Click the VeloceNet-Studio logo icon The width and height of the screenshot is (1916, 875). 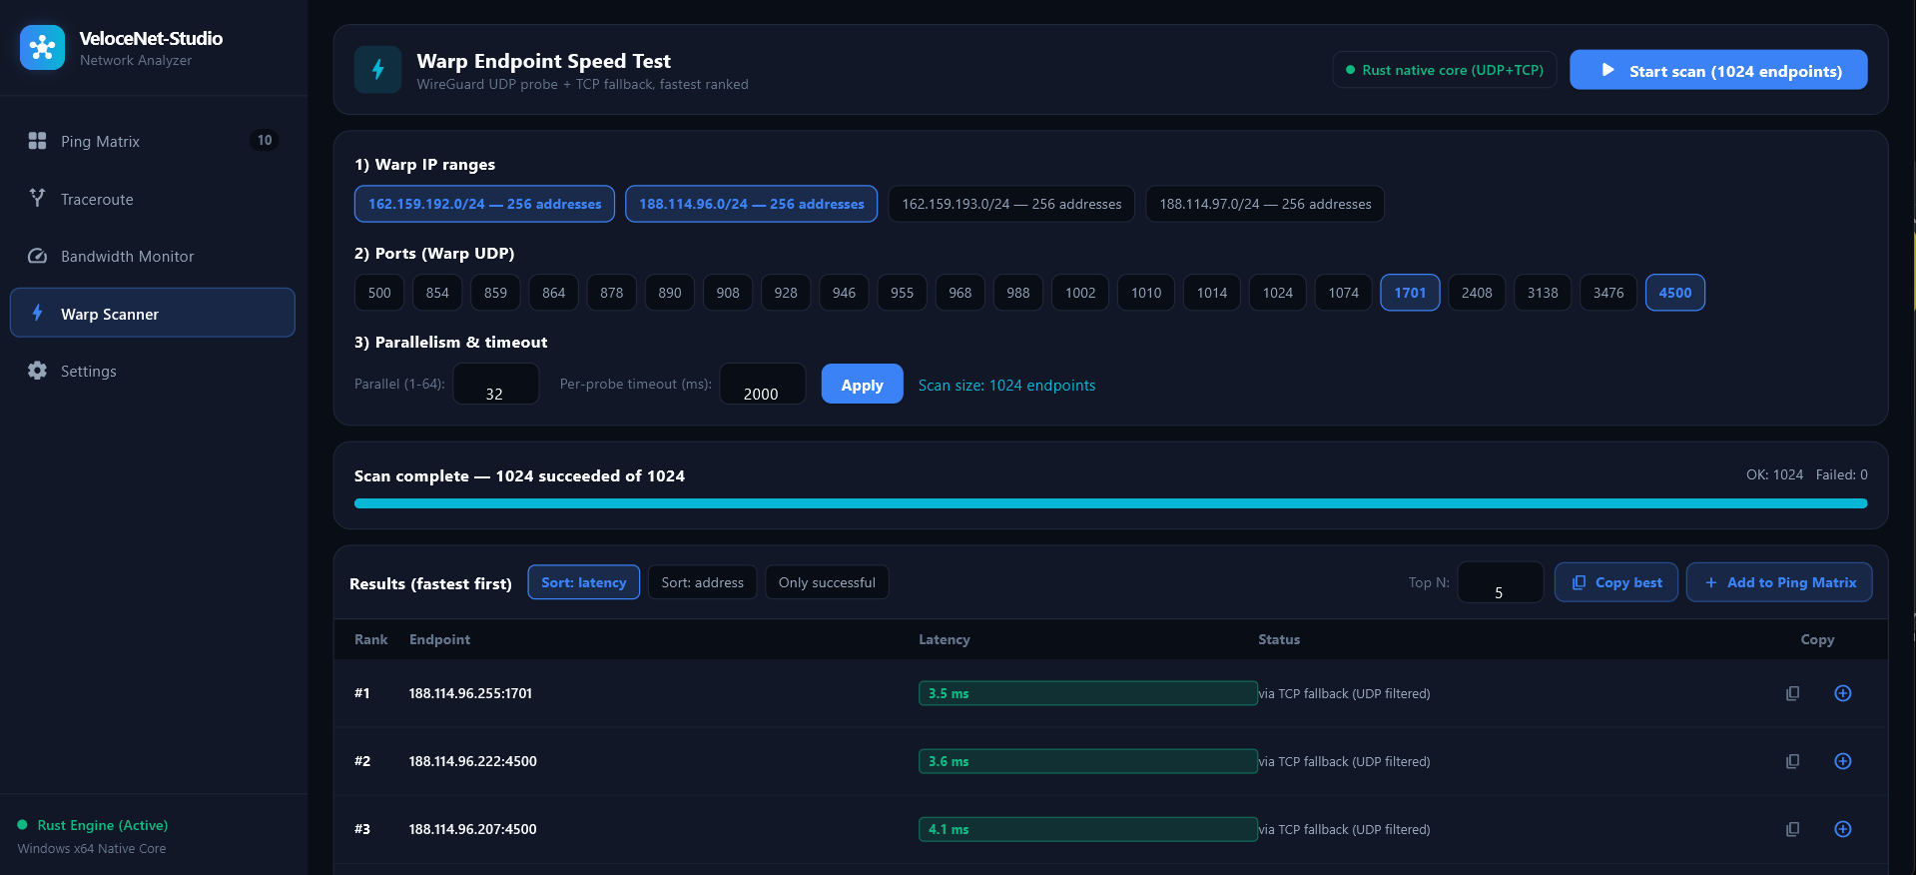42,48
